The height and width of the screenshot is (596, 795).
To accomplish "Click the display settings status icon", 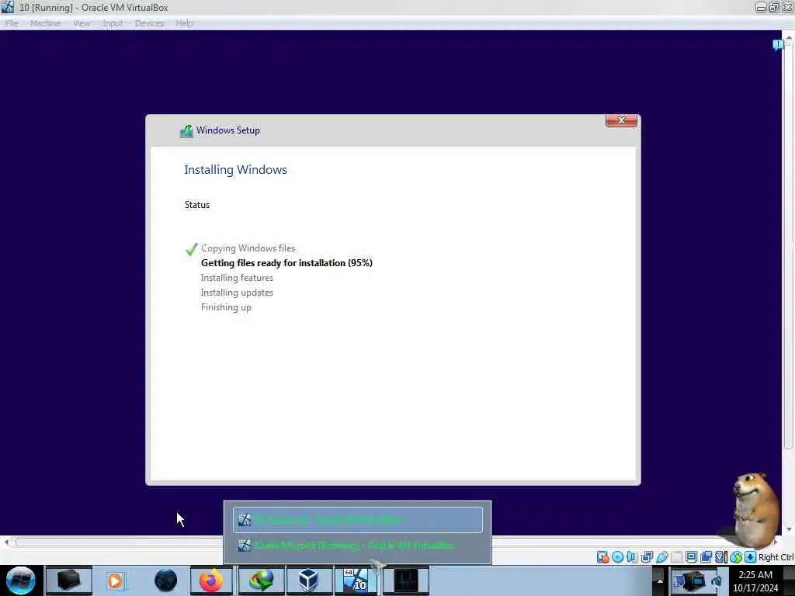I will coord(691,557).
